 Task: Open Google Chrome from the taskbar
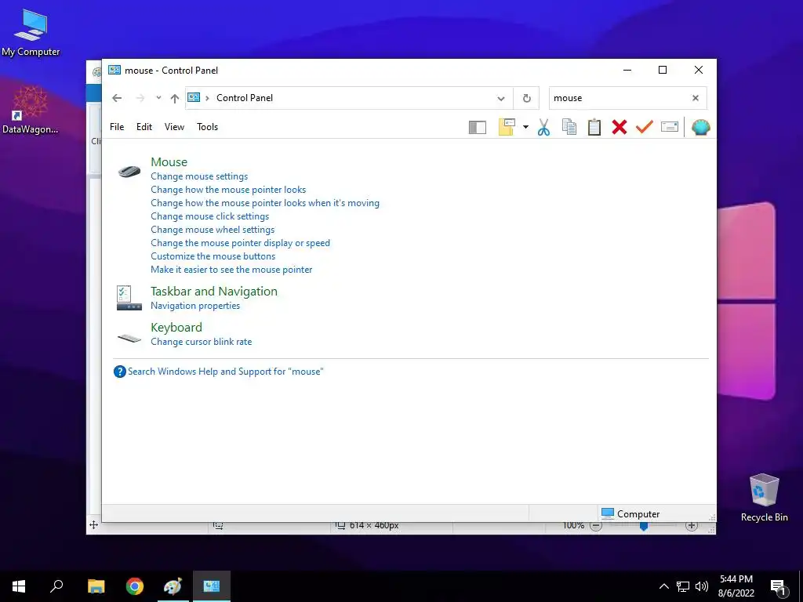(135, 586)
